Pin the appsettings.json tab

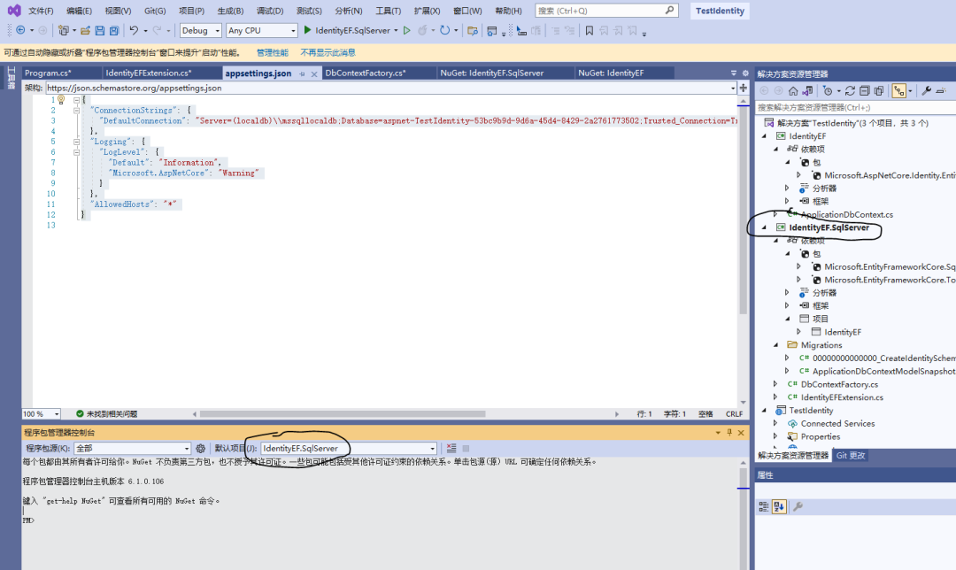(302, 73)
